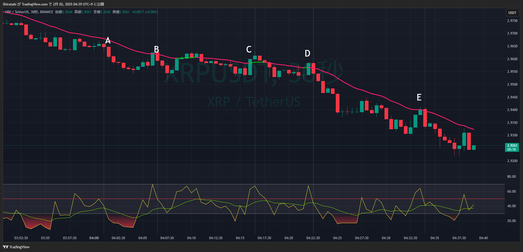The image size is (523, 252).
Task: Click the 2.9450 price axis label
Action: pos(512,97)
